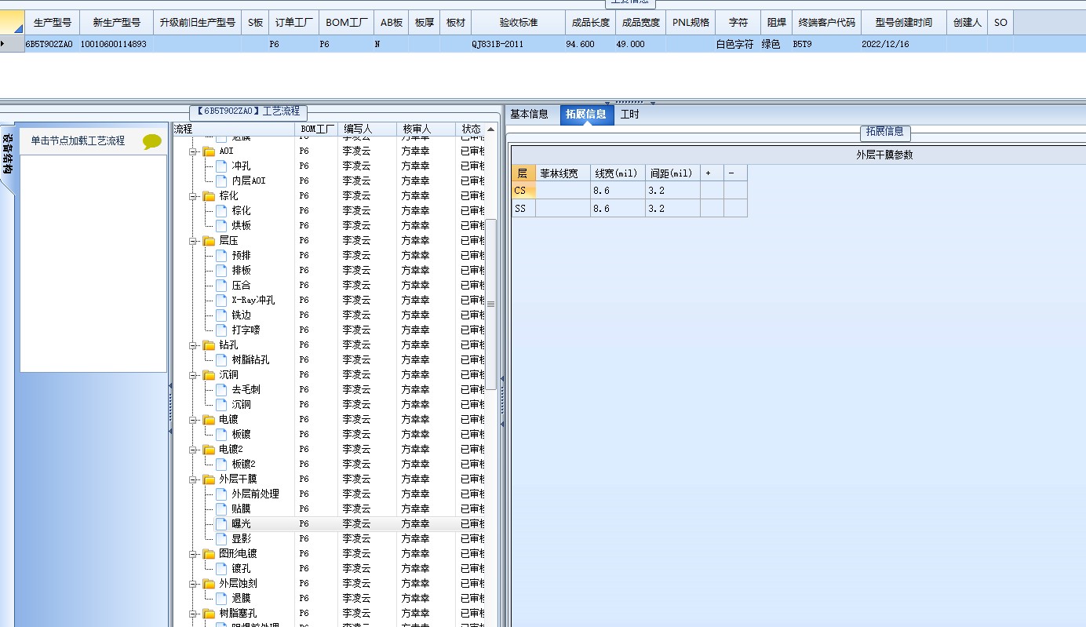
Task: Collapse the 电镀2 folder node
Action: click(193, 450)
